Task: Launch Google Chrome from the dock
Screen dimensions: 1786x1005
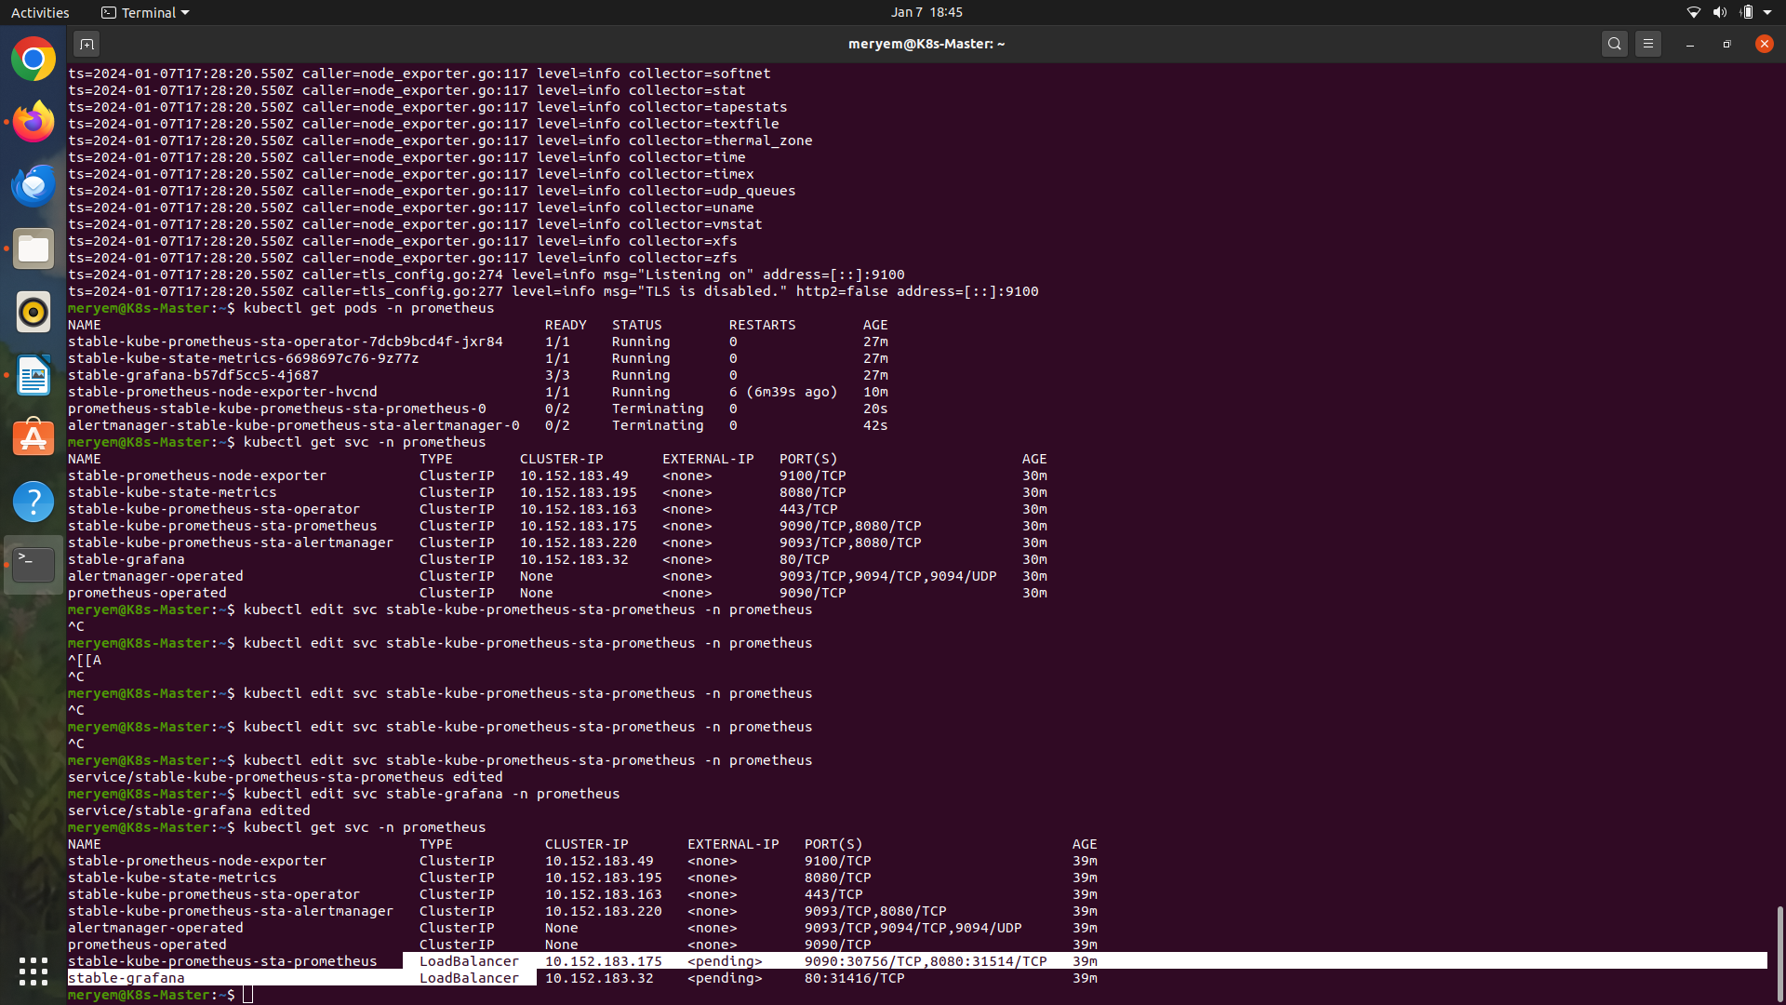Action: click(x=33, y=60)
